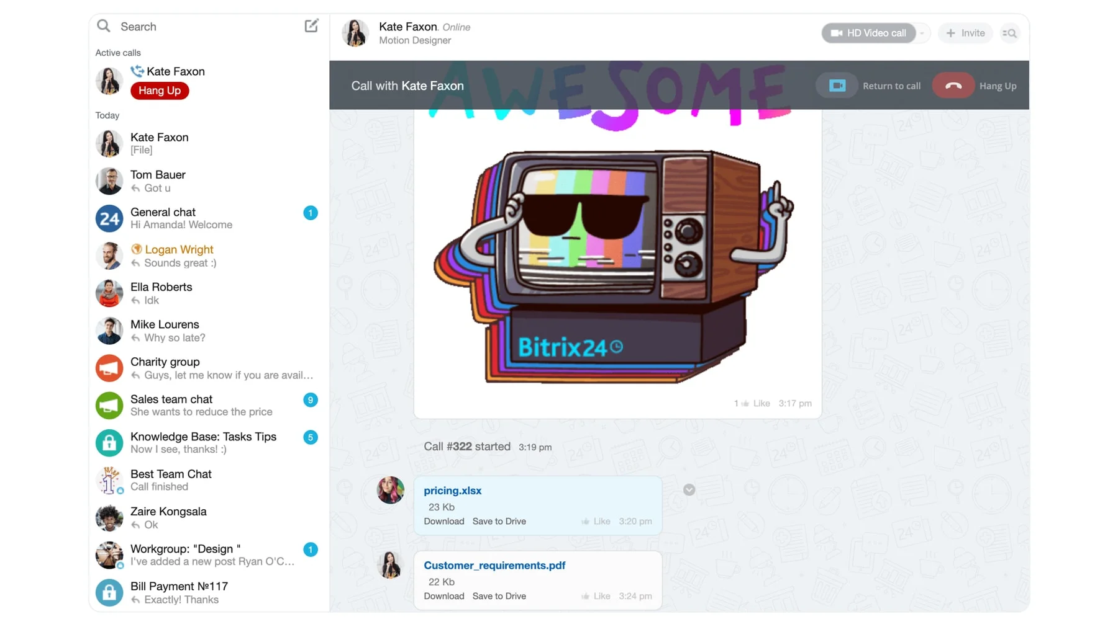
Task: Save Customer_requirements.pdf to Drive
Action: (499, 596)
